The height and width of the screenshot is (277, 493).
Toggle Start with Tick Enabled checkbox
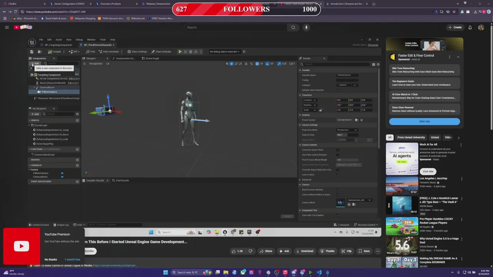click(x=337, y=215)
